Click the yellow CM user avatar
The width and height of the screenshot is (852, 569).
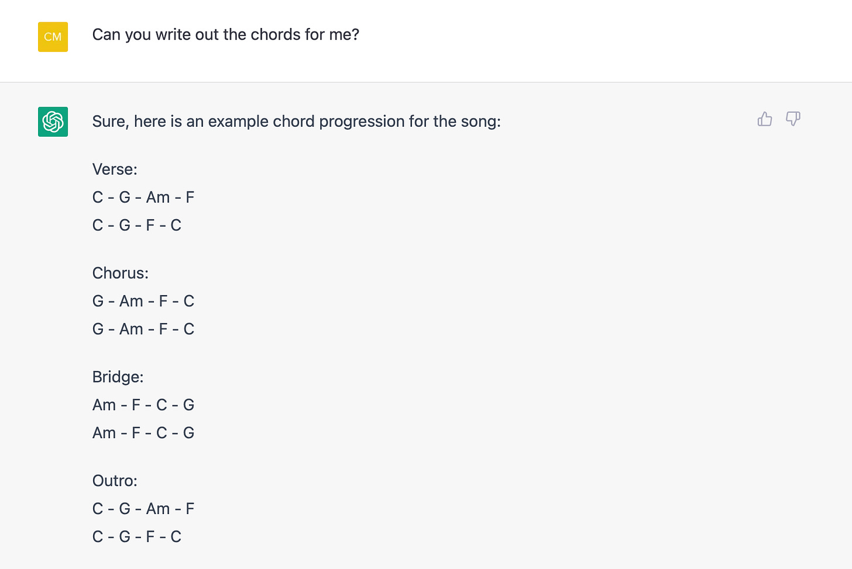tap(53, 37)
